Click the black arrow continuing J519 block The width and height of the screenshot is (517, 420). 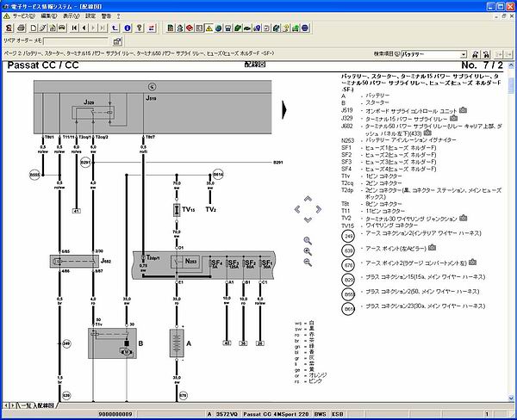point(284,109)
